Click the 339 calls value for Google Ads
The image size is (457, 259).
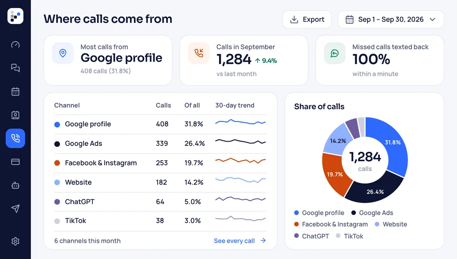pyautogui.click(x=162, y=144)
